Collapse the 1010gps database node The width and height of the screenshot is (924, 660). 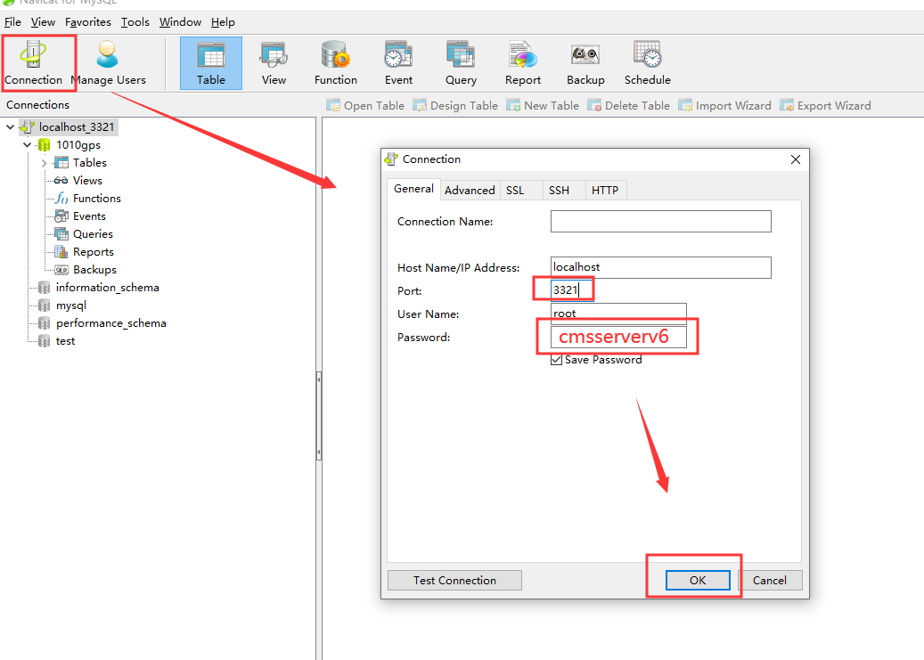(x=28, y=145)
